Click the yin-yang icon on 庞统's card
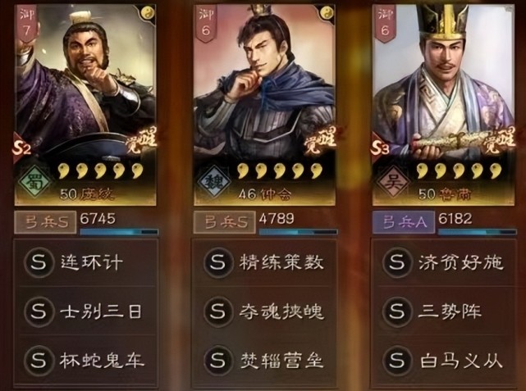 [148, 13]
